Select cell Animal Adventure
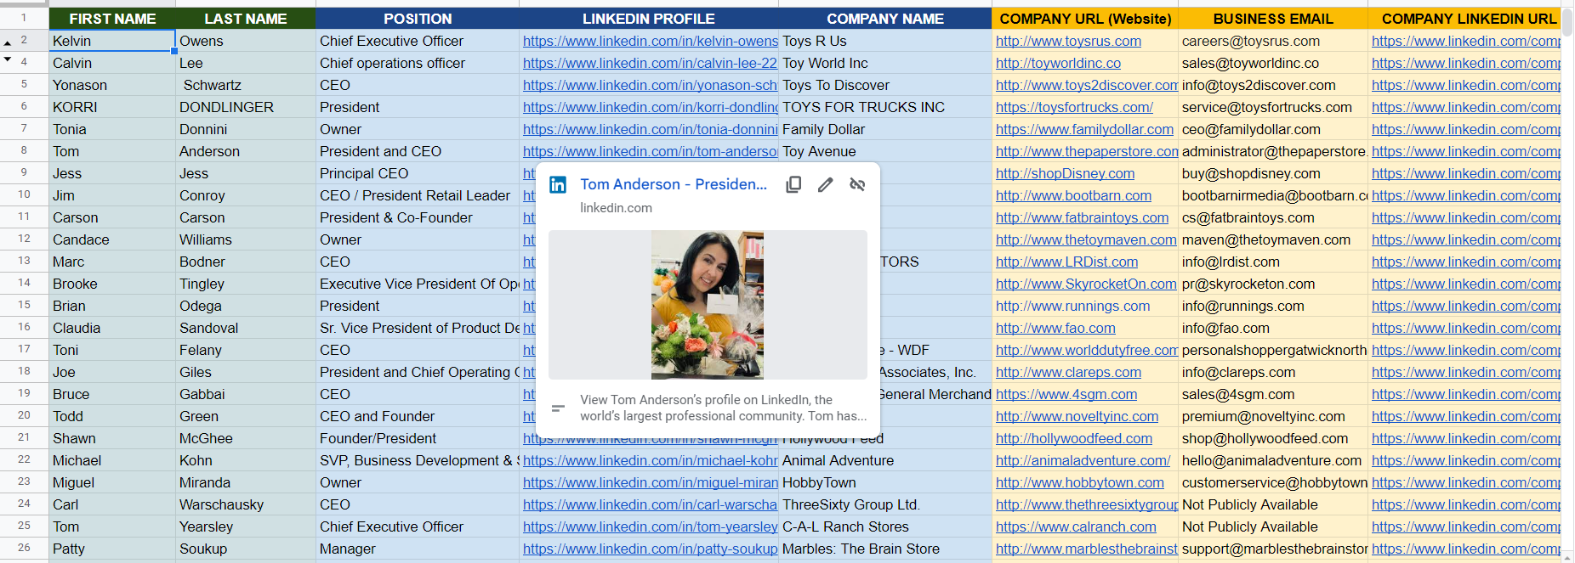 [885, 460]
